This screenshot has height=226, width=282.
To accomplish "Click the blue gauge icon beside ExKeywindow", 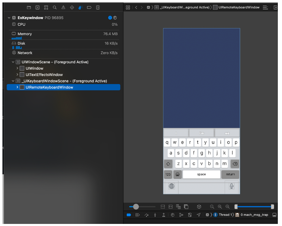I will pyautogui.click(x=110, y=18).
